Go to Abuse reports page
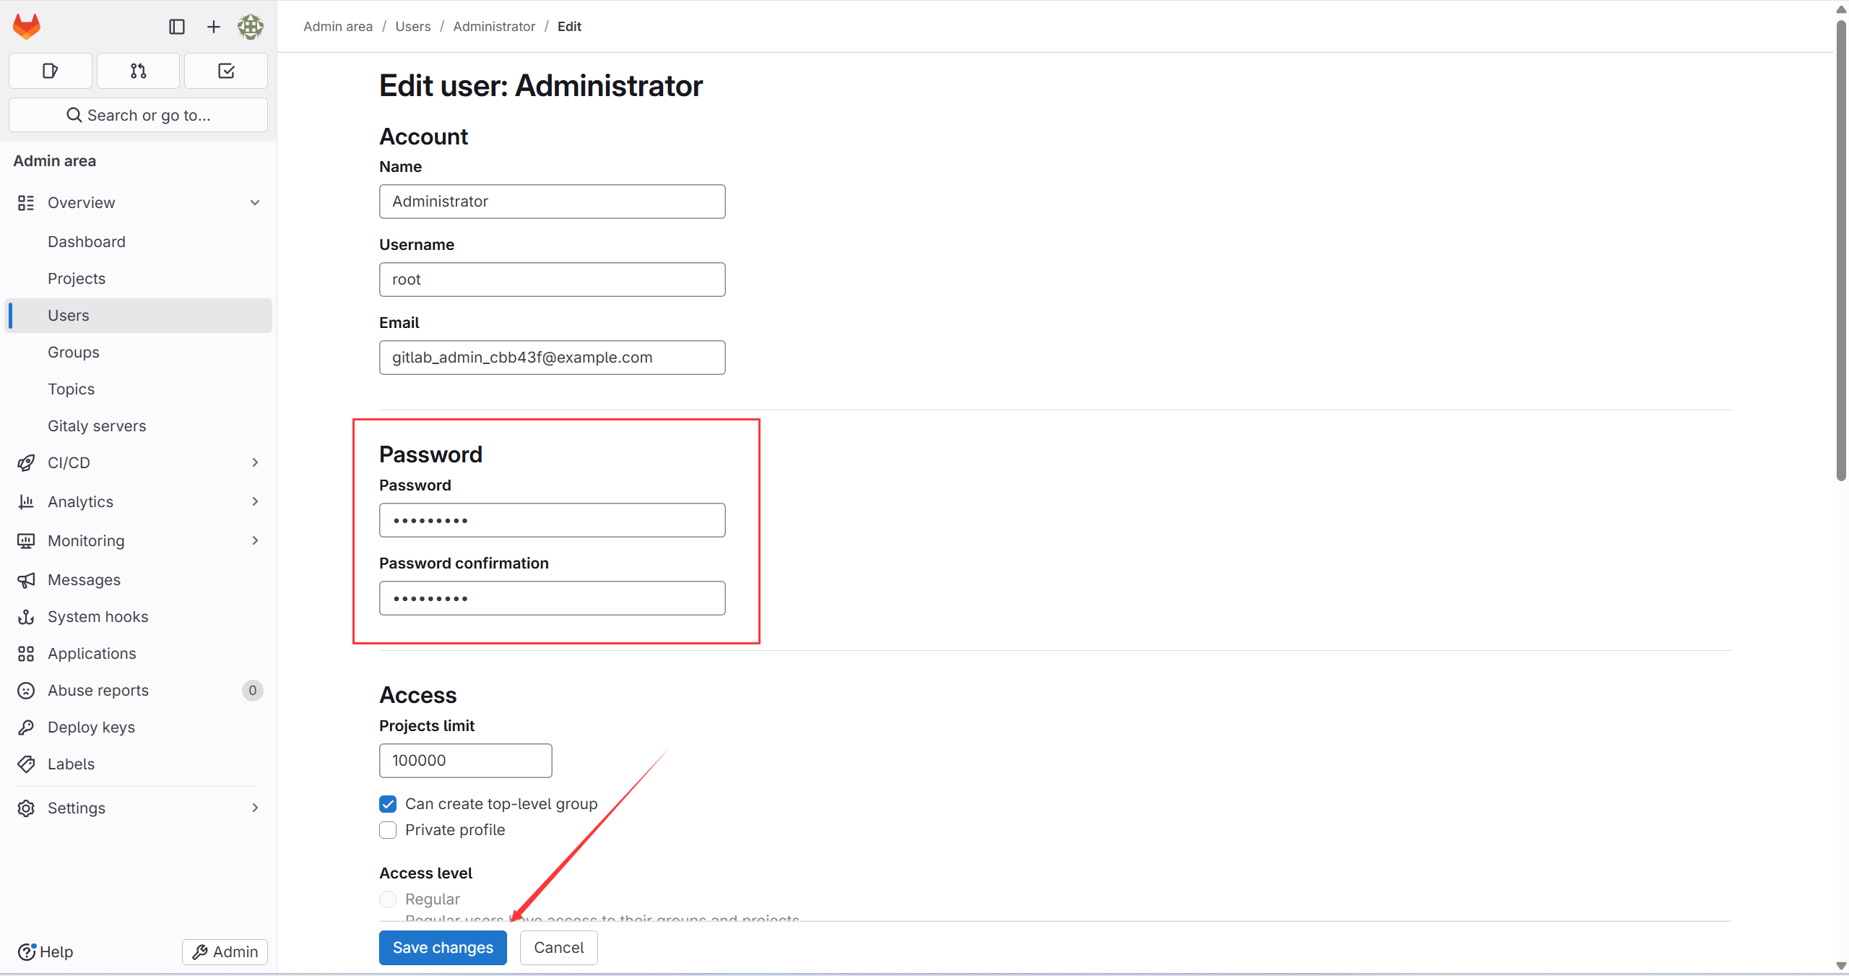Image resolution: width=1849 pixels, height=976 pixels. (x=98, y=691)
